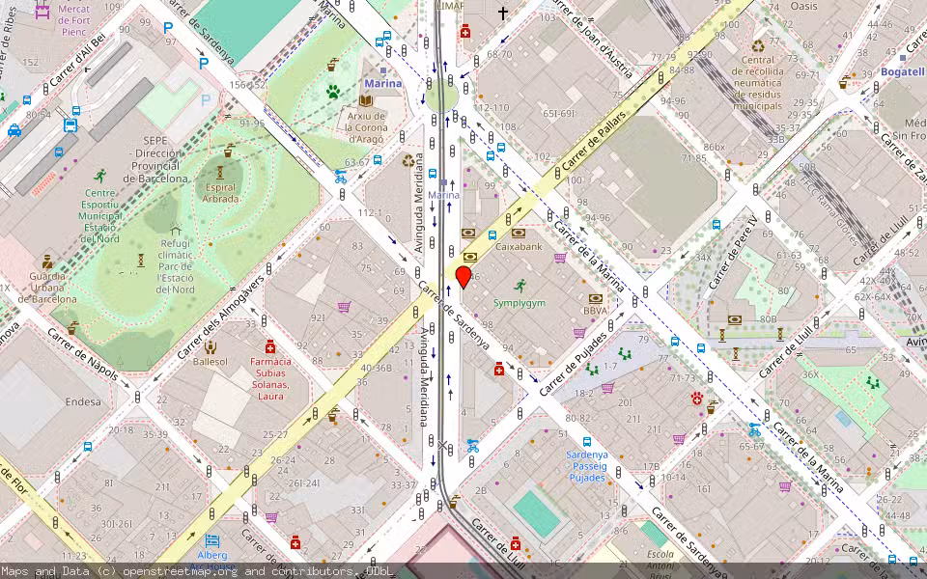Viewport: 927px width, 579px height.
Task: Select the blue parking P near number 97
Action: (168, 28)
